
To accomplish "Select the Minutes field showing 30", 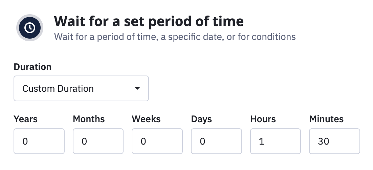I will tap(334, 141).
